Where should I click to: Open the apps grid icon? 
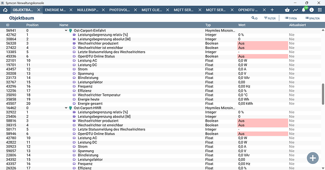point(320,10)
